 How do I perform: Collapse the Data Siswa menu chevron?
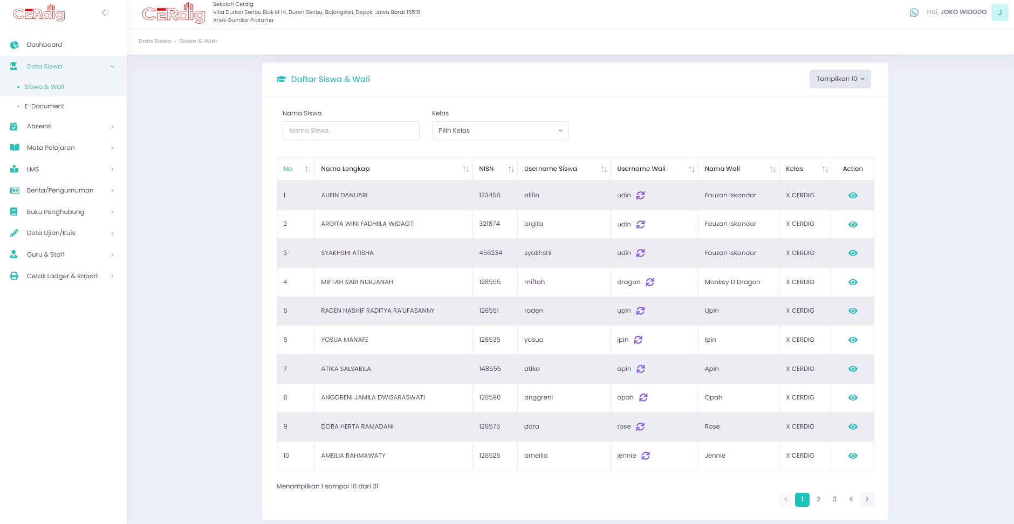[112, 66]
